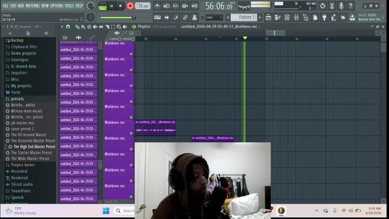Open the Mixer view icon
Screen dimensions: 389x219
pos(296,18)
